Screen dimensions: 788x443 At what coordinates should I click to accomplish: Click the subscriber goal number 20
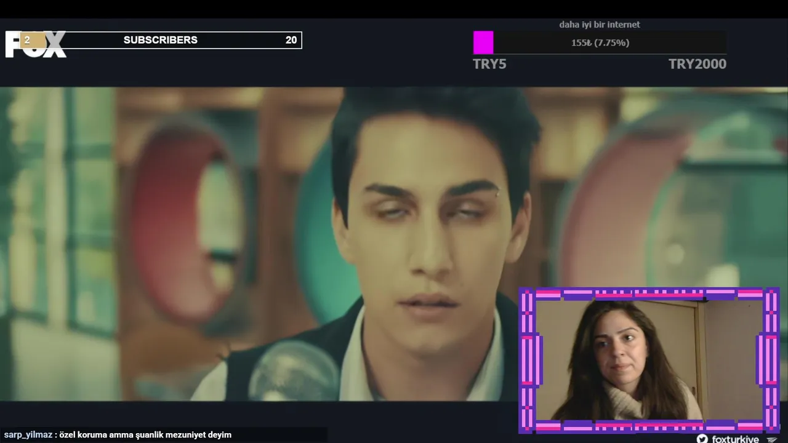tap(291, 40)
